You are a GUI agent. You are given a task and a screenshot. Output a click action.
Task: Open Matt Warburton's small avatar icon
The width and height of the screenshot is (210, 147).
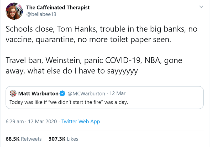[x=13, y=93]
